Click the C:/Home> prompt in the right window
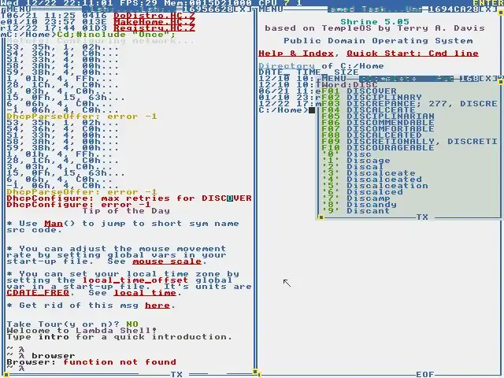Image resolution: width=504 pixels, height=378 pixels. [x=283, y=110]
